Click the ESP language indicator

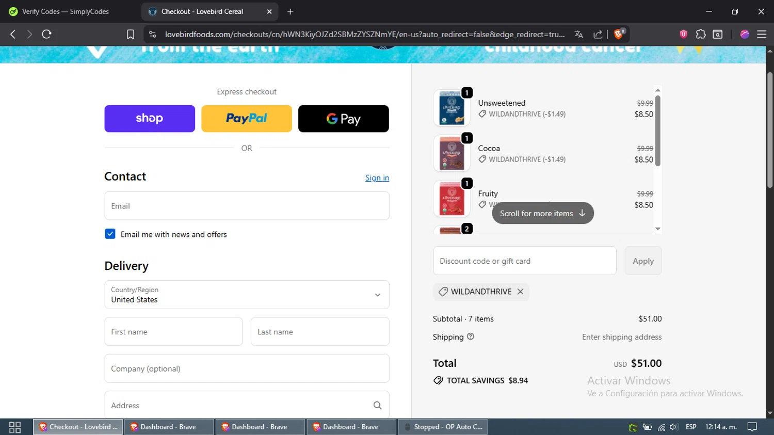(691, 427)
